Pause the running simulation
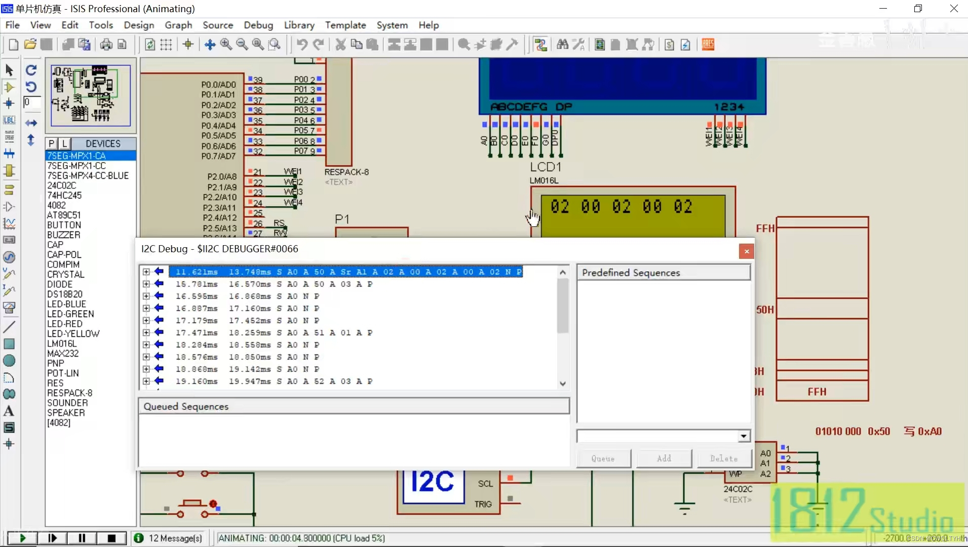 coord(82,538)
